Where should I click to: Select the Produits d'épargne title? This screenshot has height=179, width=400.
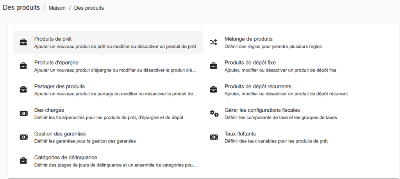coord(57,63)
